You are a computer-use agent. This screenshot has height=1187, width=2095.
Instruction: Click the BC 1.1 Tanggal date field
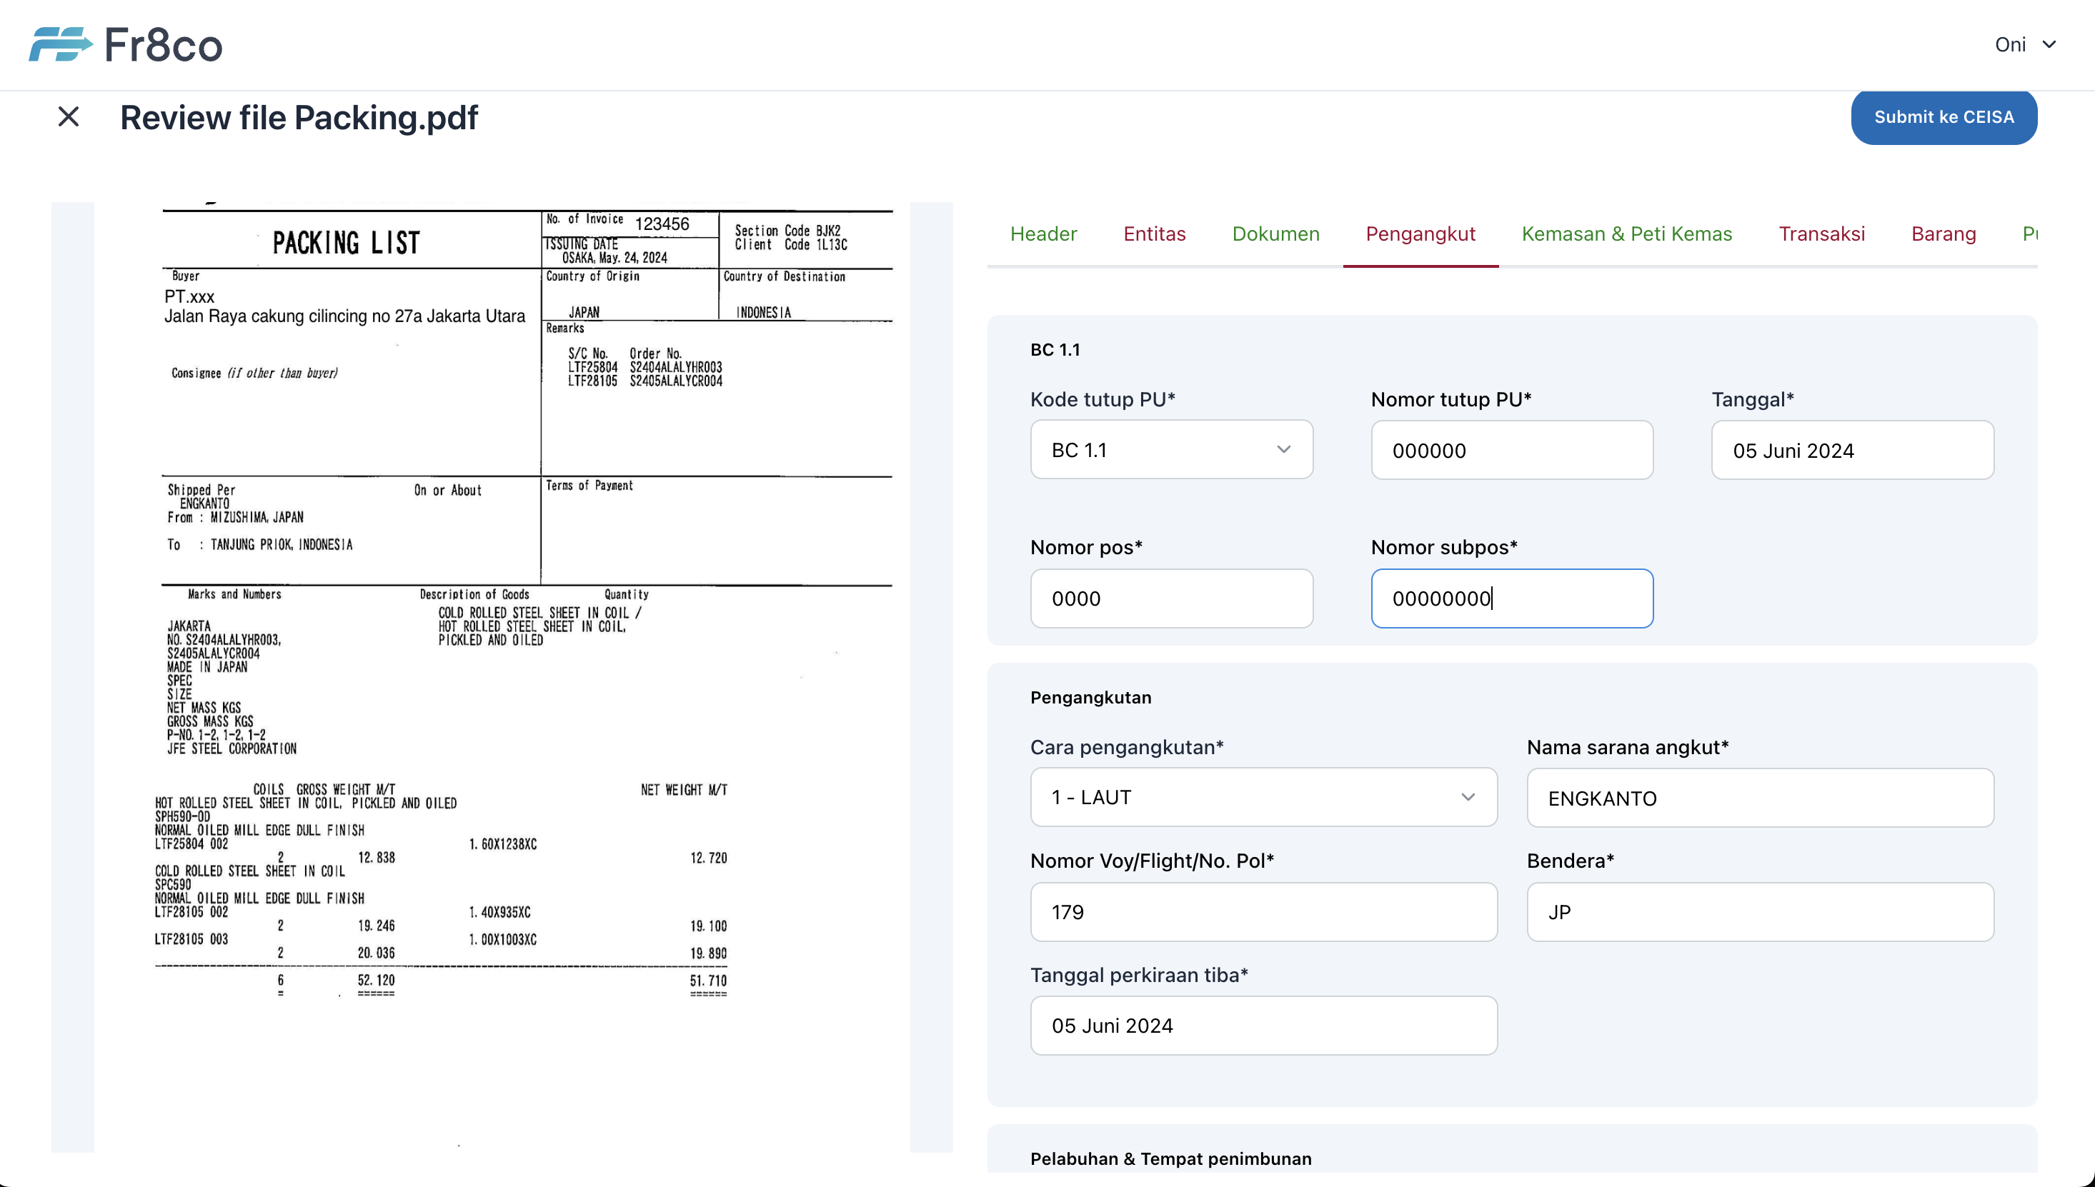tap(1852, 450)
